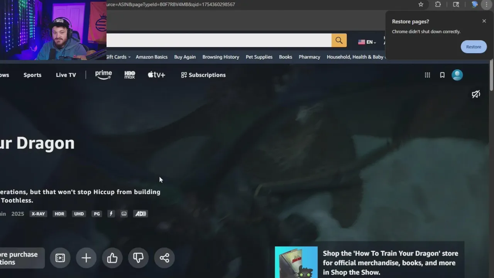The image size is (494, 278).
Task: Watch the trailer via the film icon button
Action: point(60,258)
